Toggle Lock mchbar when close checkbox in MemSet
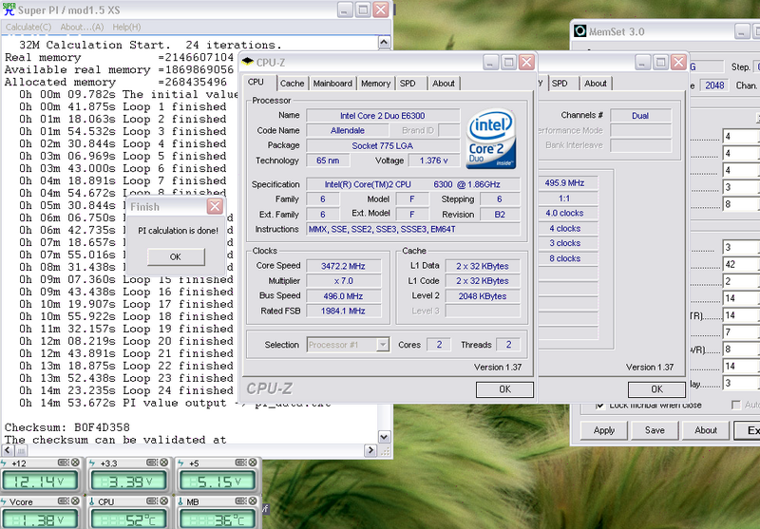 600,405
